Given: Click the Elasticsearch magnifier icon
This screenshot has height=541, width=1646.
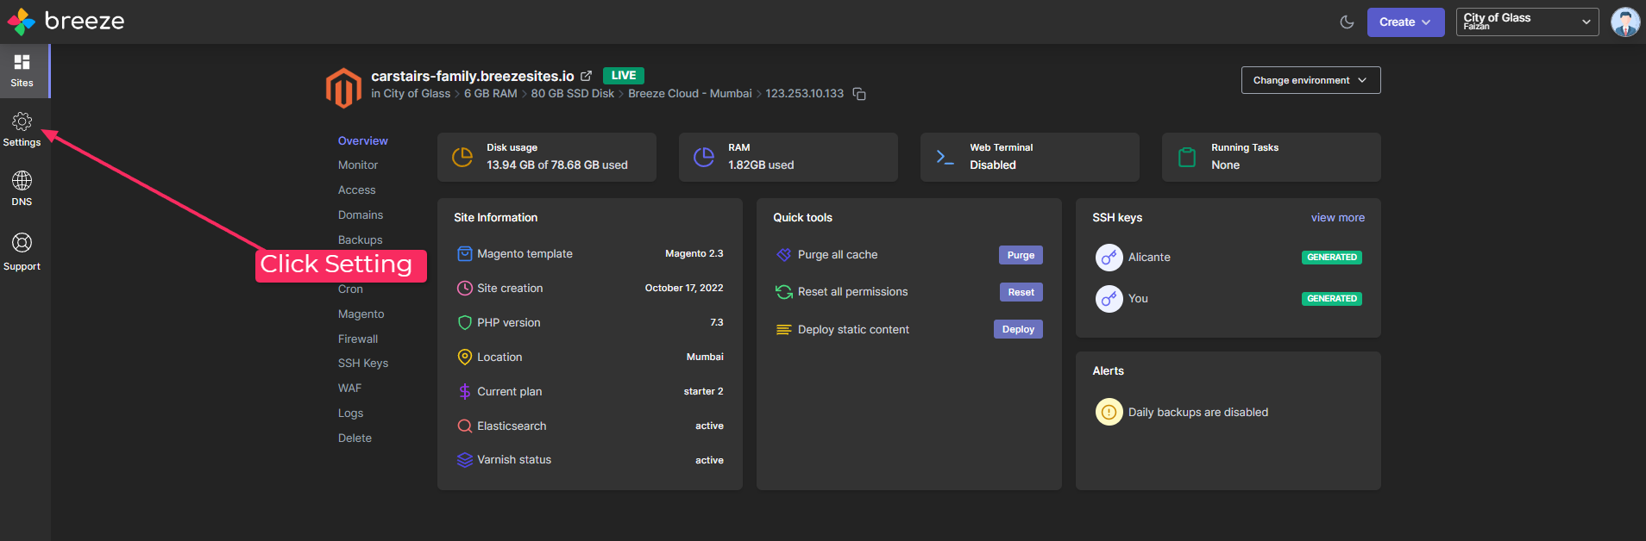Looking at the screenshot, I should 464,426.
